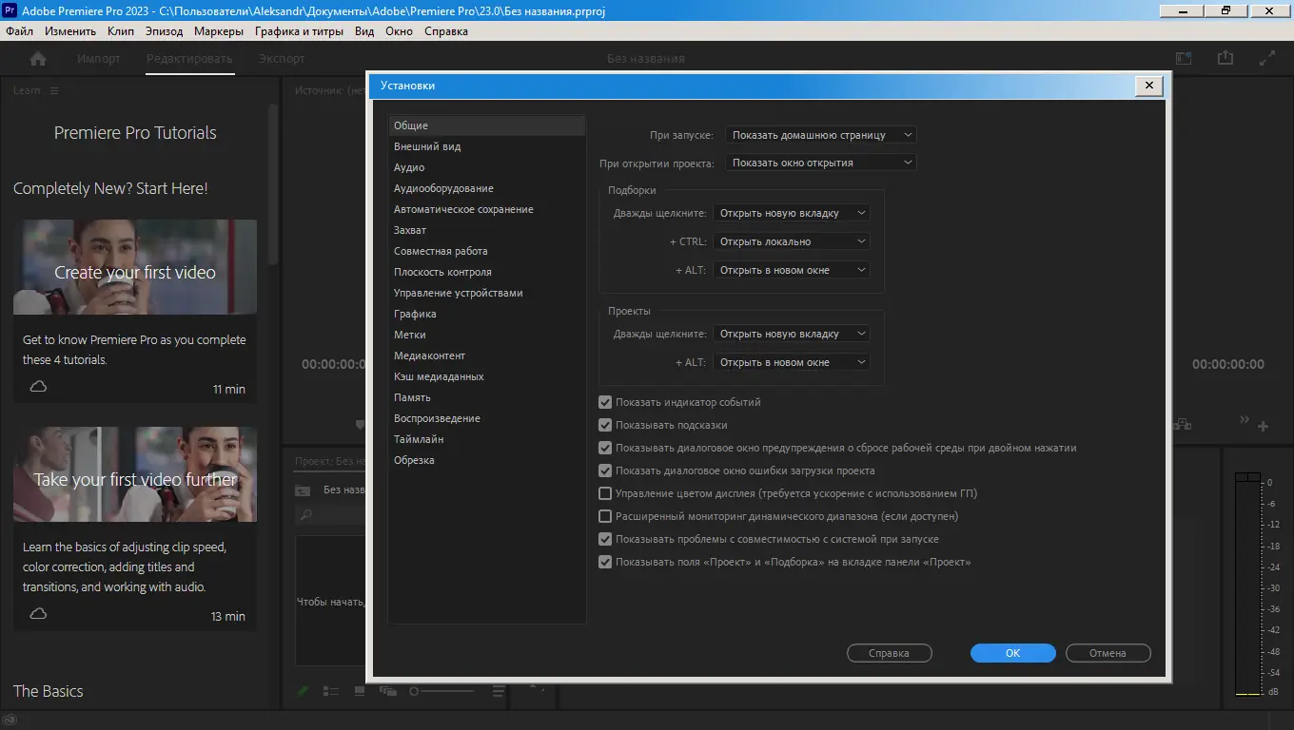1294x730 pixels.
Task: Enable Расширенный мониторинг динамического диапазона checkbox
Action: point(605,516)
